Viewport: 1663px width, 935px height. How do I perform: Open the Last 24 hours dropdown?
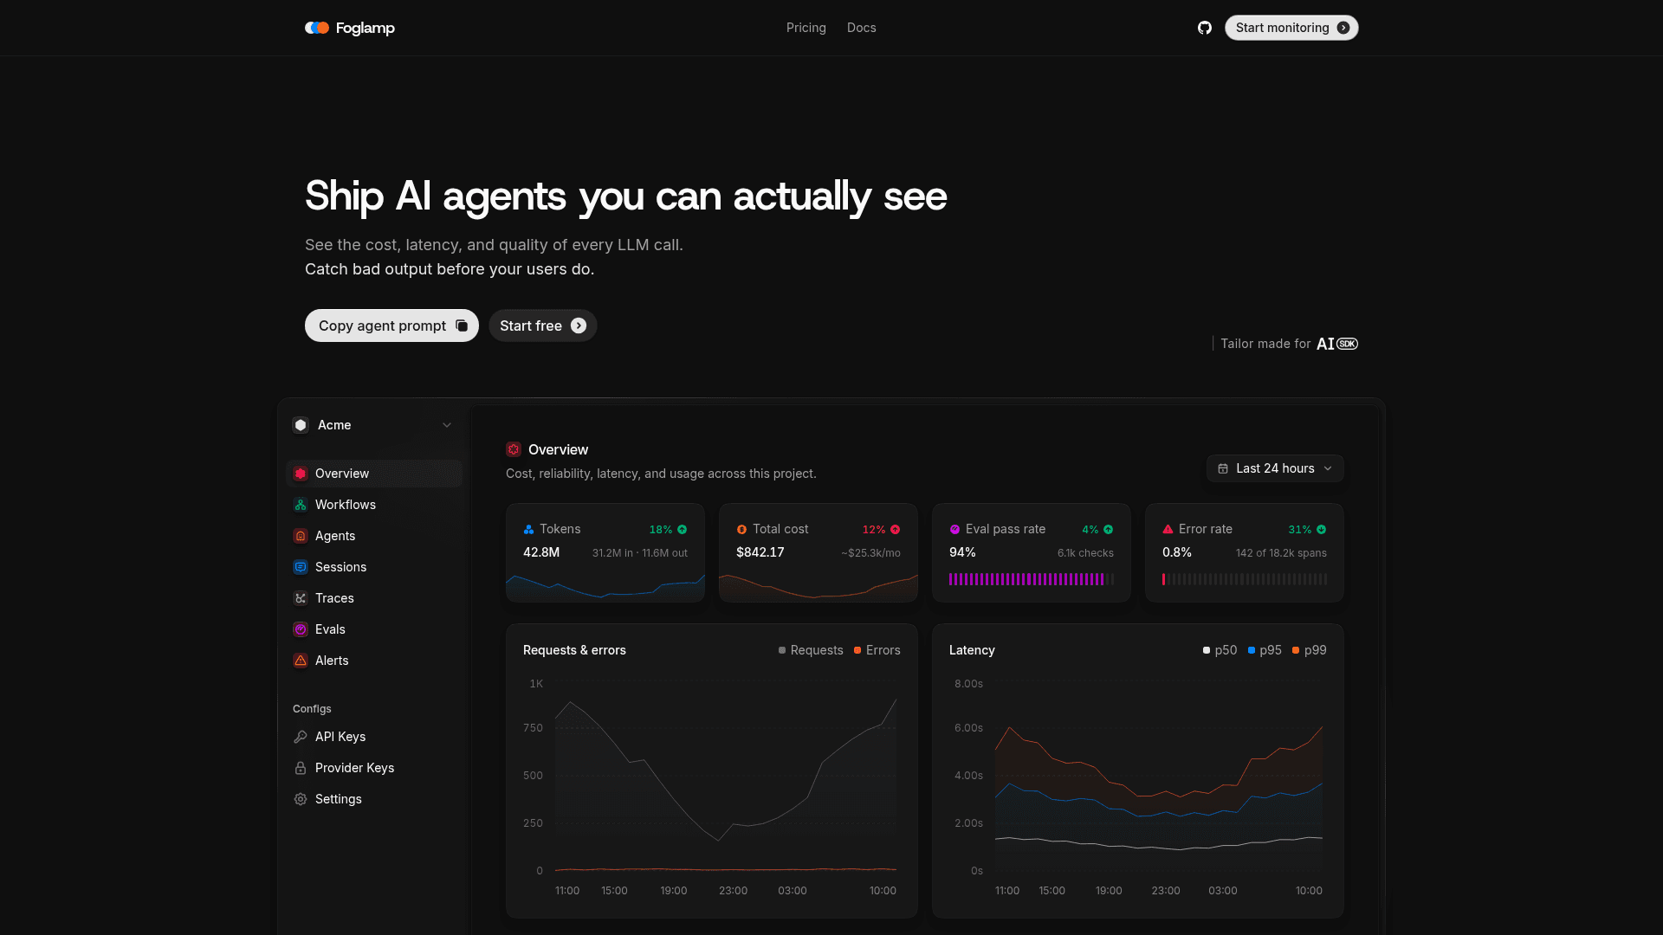tap(1275, 468)
